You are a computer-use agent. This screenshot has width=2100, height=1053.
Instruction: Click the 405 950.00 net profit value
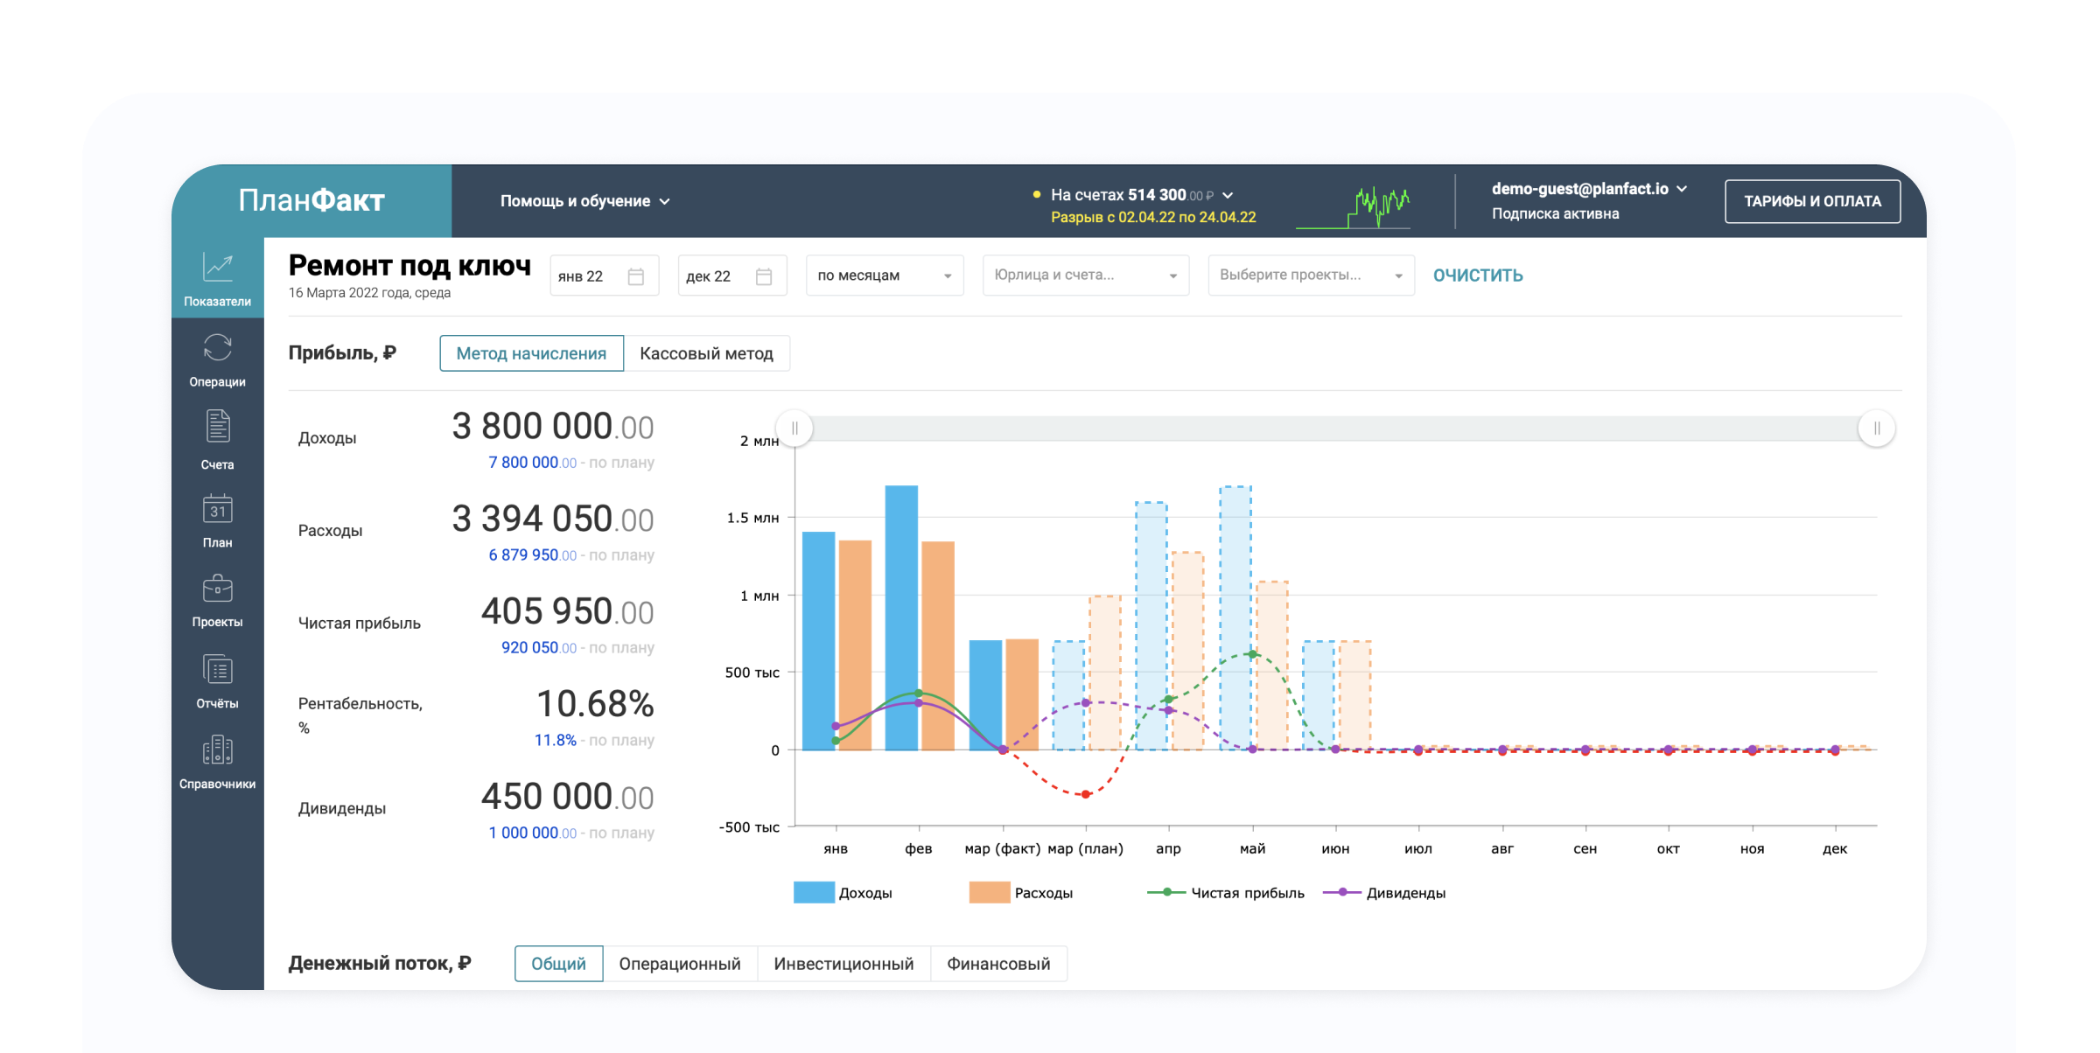[x=568, y=612]
